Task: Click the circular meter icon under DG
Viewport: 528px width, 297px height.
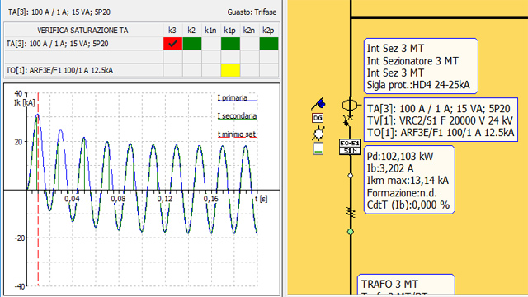Action: (318, 134)
